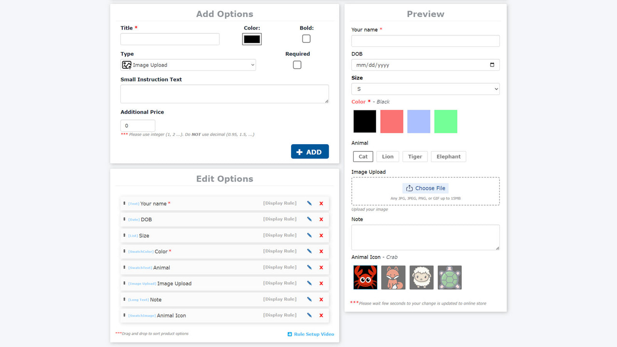
Task: Open the DOB calendar picker icon
Action: pyautogui.click(x=492, y=65)
